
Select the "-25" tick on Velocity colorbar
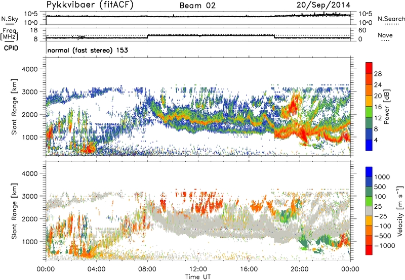(x=380, y=216)
